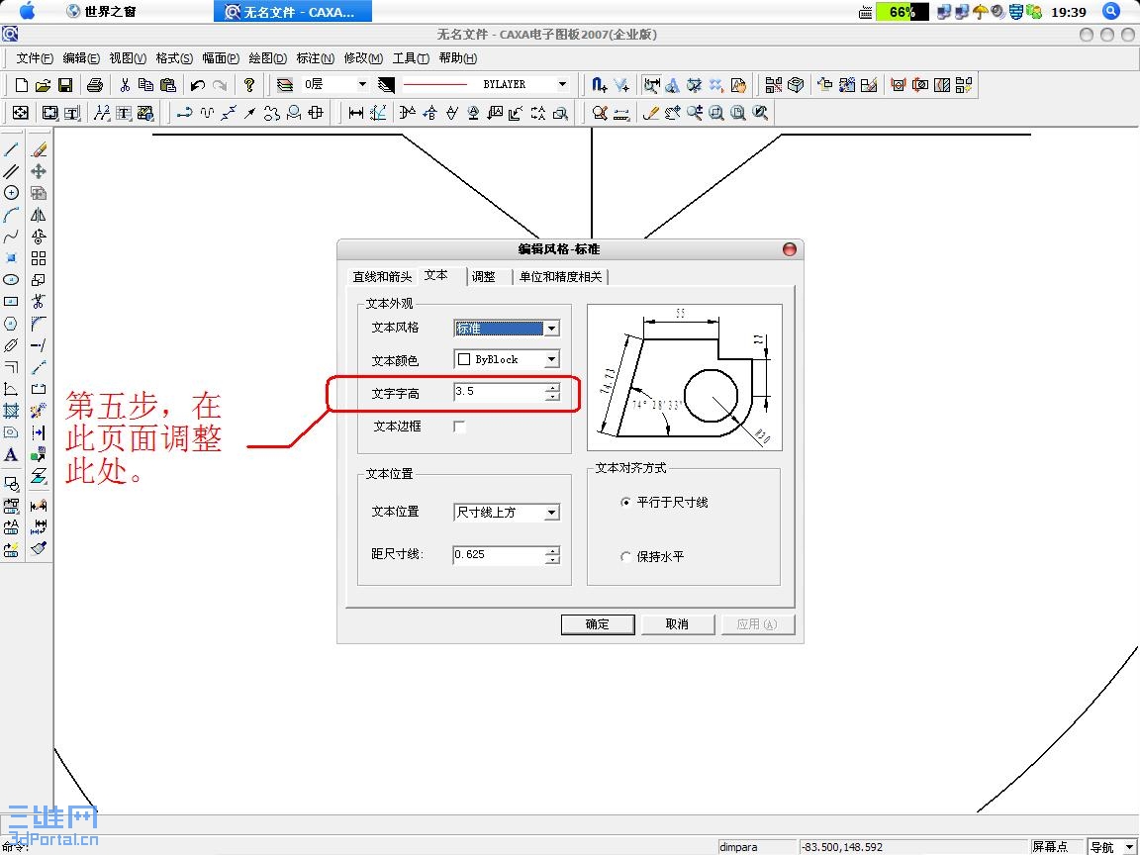Select the 保持水平 radio option
The image size is (1140, 855).
click(x=625, y=556)
